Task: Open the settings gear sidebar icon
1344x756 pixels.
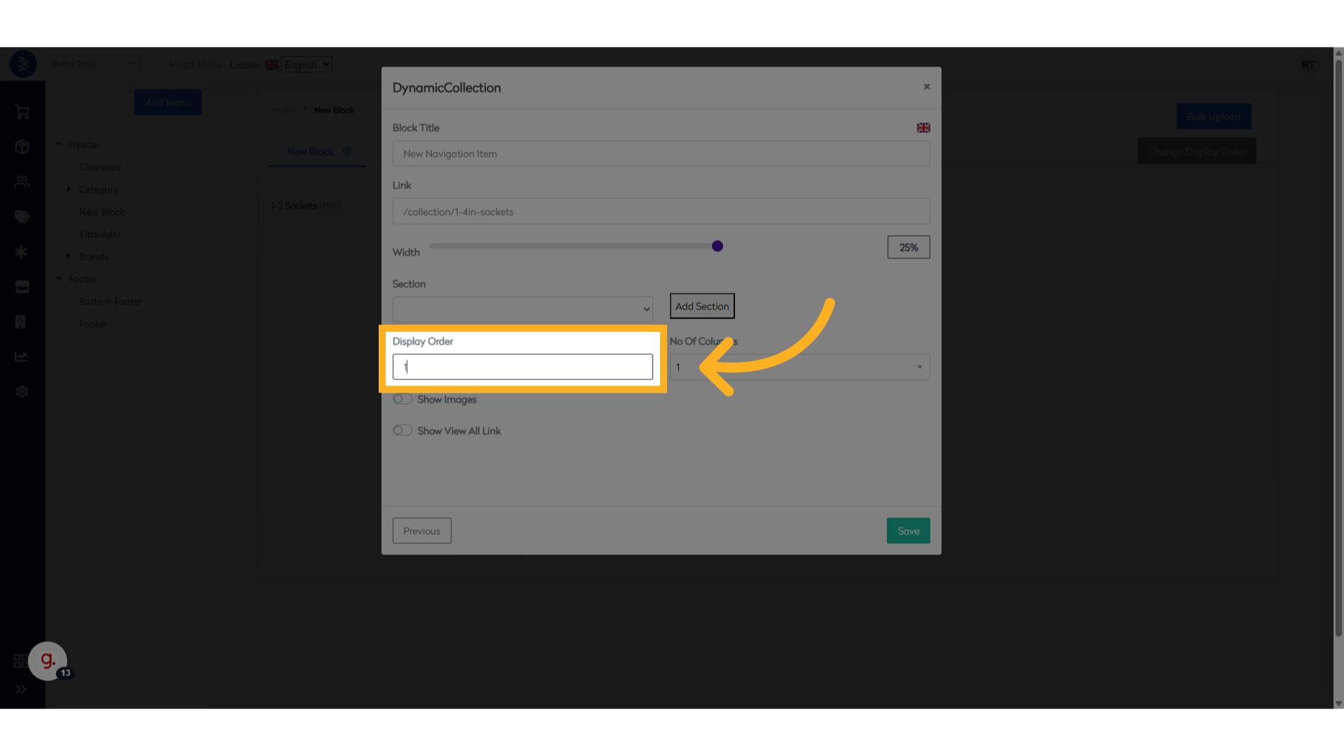Action: 22,392
